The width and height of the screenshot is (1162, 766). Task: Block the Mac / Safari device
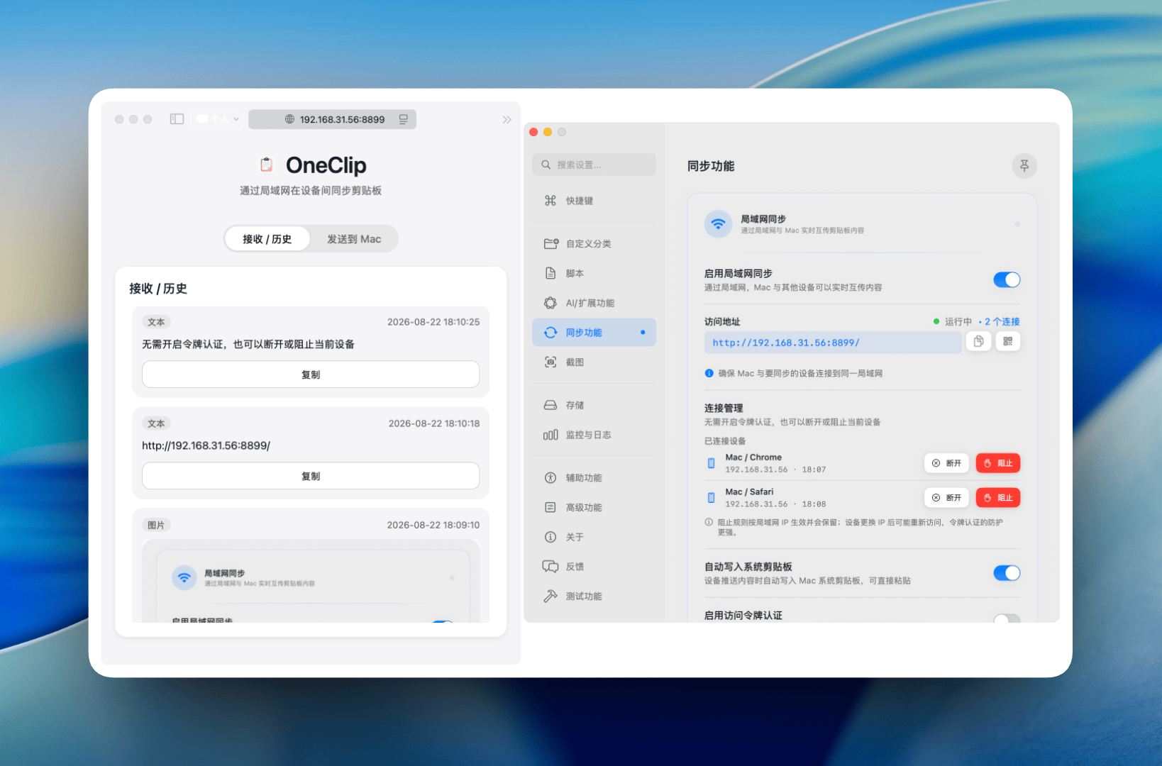coord(998,498)
